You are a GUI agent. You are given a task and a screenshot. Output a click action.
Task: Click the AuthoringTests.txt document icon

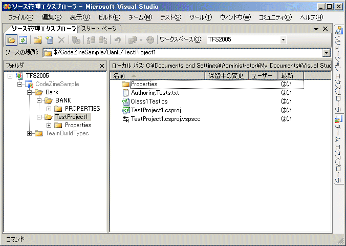tap(125, 93)
